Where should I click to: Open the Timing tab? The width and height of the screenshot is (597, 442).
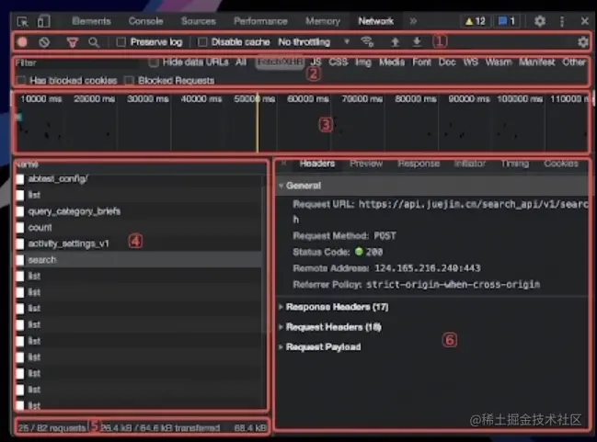[x=515, y=164]
